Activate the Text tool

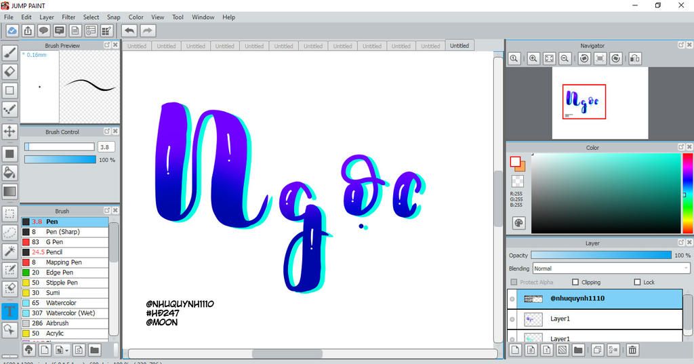(x=9, y=311)
